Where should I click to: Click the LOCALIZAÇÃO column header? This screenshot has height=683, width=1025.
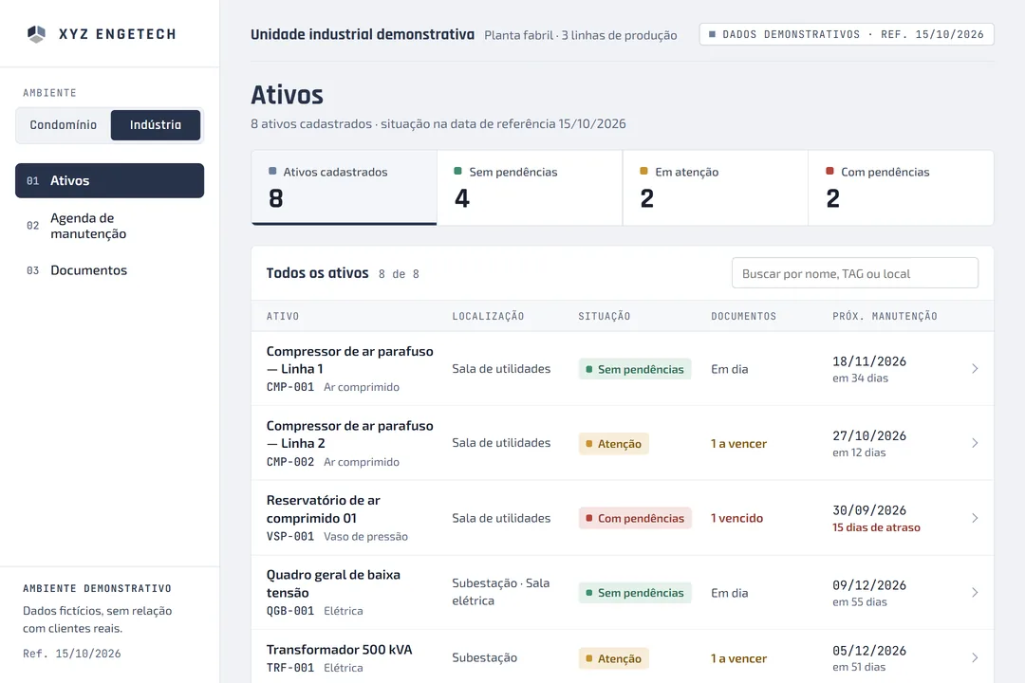(489, 316)
